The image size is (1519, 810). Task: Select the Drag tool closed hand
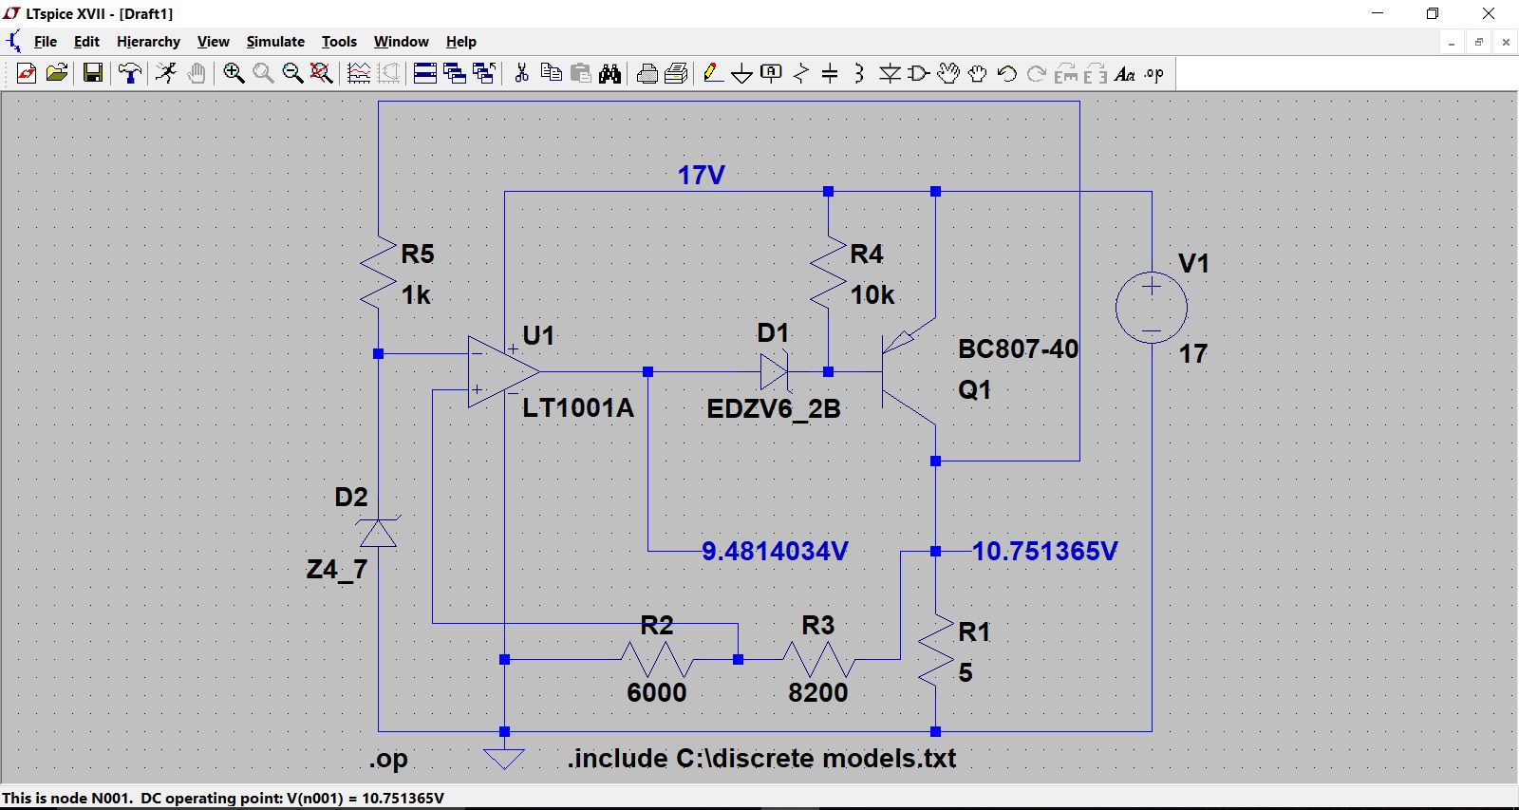tap(978, 73)
